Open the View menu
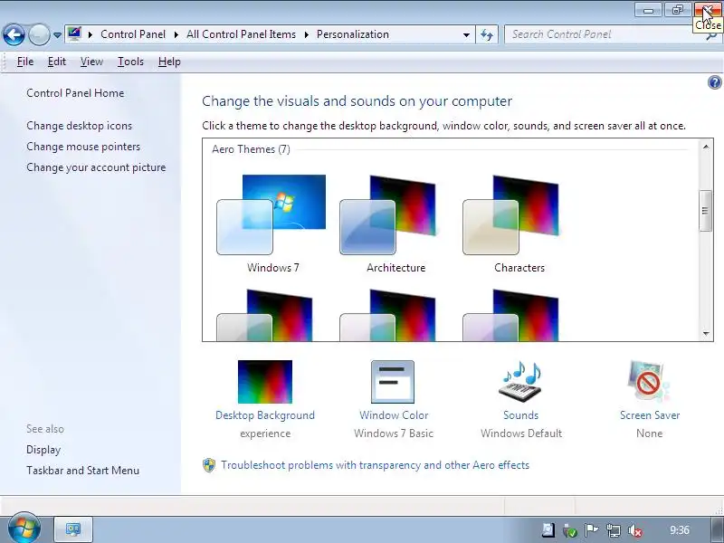724x543 pixels. [x=91, y=62]
